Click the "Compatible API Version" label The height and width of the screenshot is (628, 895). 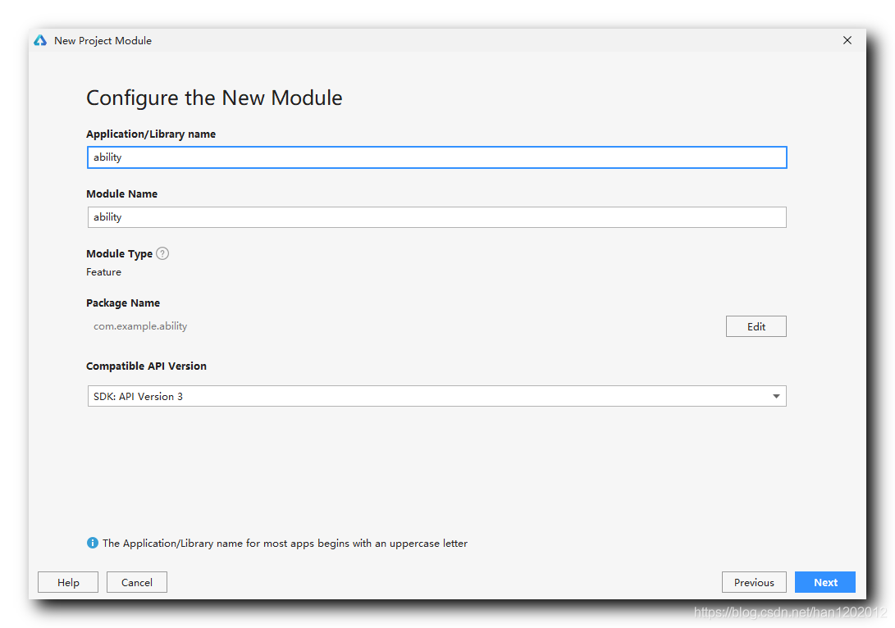(146, 366)
